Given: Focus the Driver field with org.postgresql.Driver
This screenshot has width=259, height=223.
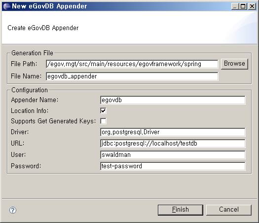Looking at the screenshot, I should (x=173, y=132).
